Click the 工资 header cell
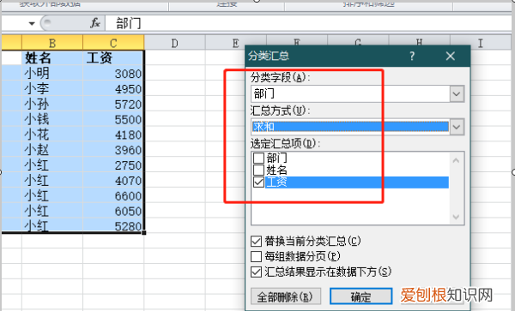The image size is (515, 311). [113, 58]
